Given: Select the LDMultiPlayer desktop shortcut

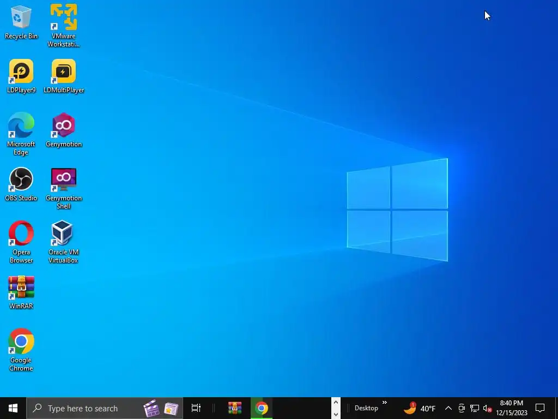Looking at the screenshot, I should coord(64,76).
